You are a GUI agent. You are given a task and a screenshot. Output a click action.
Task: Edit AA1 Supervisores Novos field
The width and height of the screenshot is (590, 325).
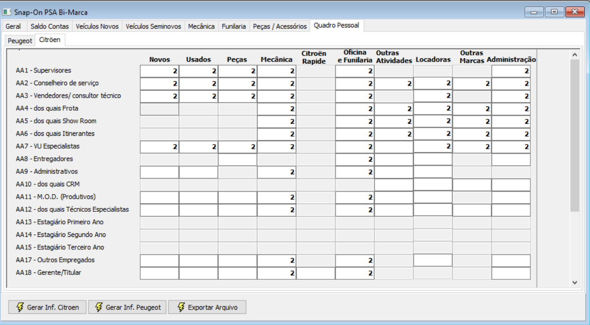point(159,71)
